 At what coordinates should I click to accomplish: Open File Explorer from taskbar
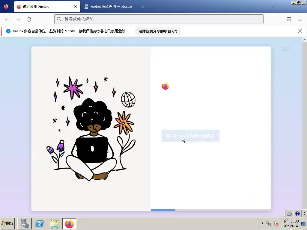coord(55,223)
